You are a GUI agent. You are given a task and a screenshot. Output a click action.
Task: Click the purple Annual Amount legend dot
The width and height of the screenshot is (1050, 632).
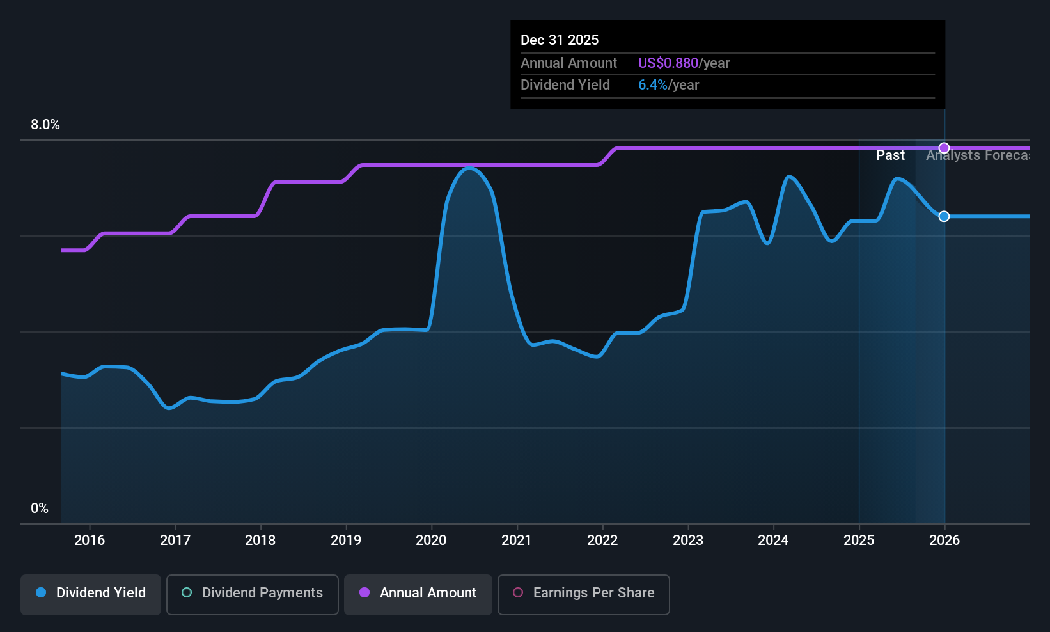pyautogui.click(x=364, y=592)
